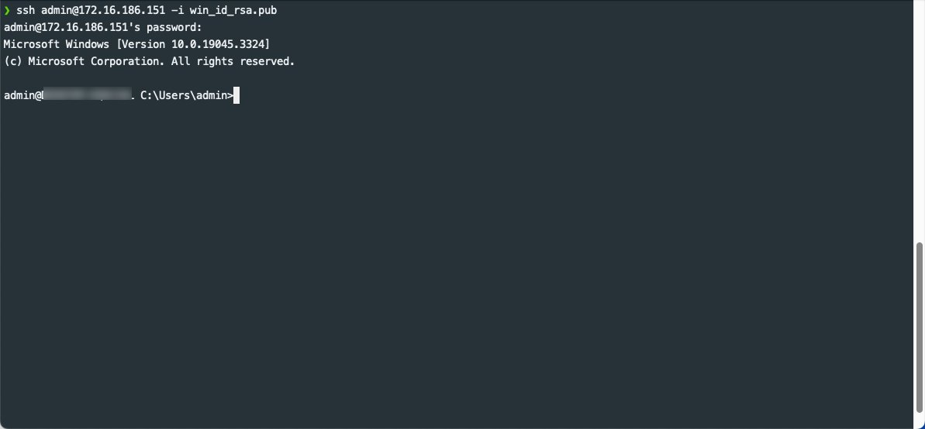
Task: Click 'admin@172.16.186.151's' in the password prompt line
Action: [x=72, y=28]
